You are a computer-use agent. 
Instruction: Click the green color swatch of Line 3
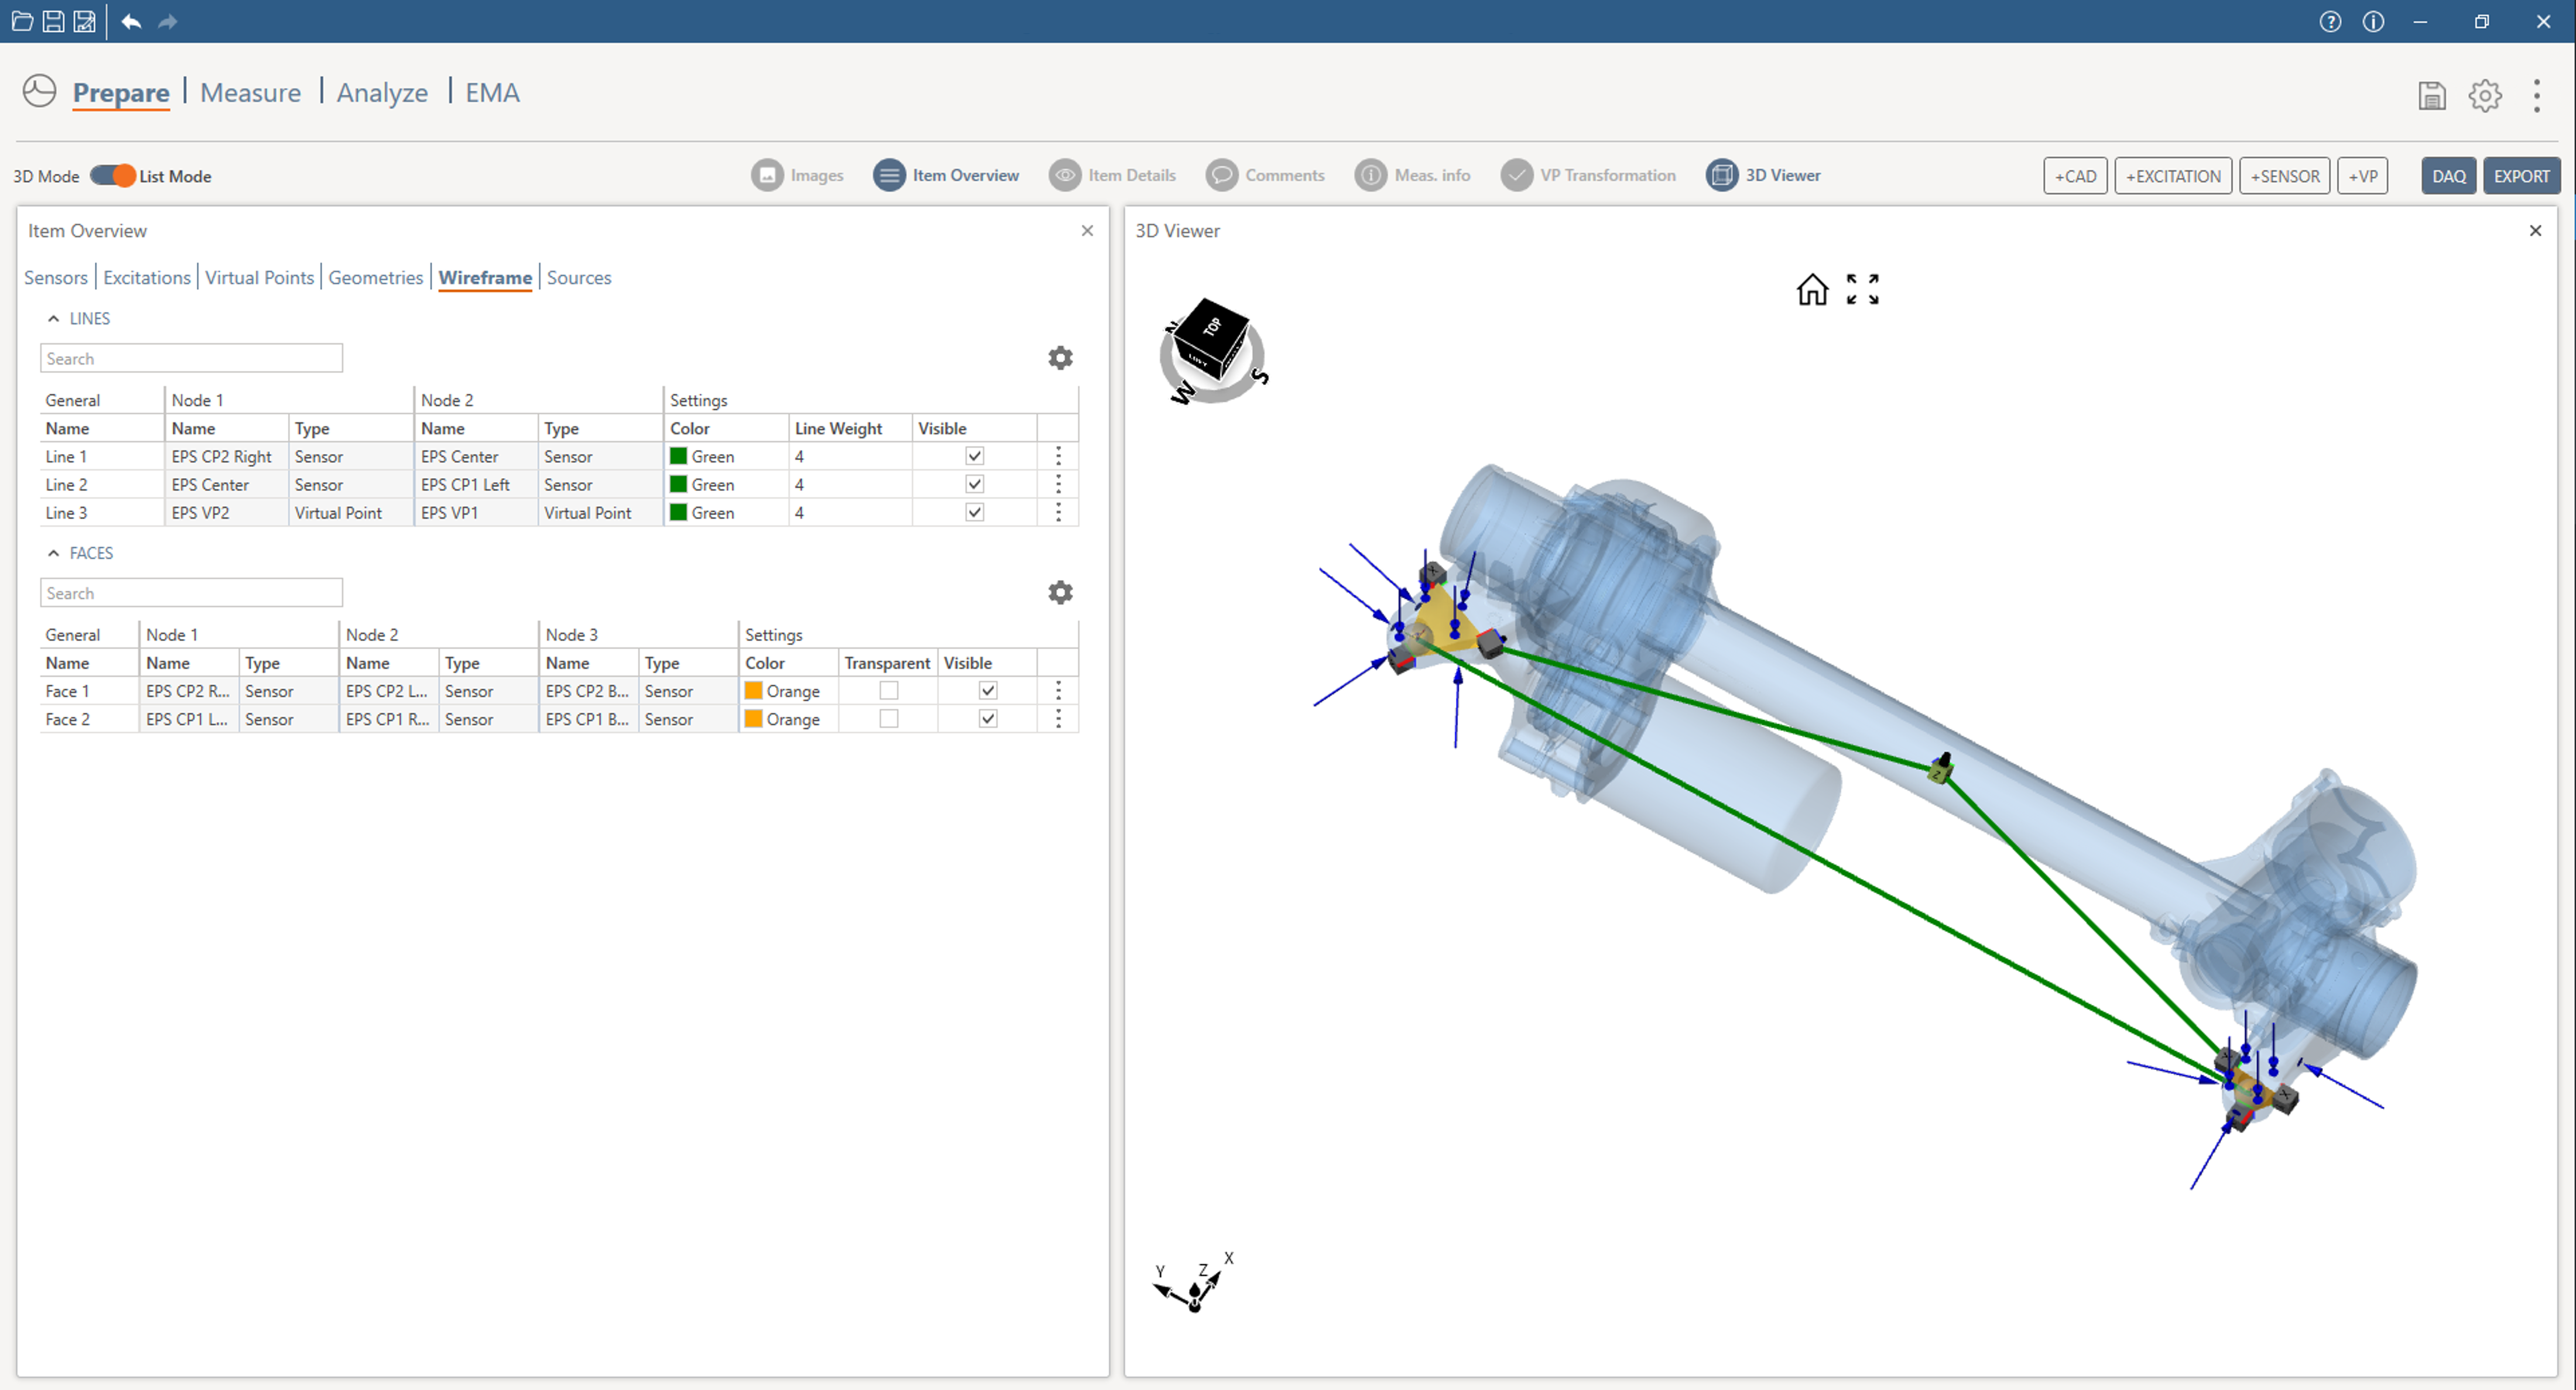(678, 512)
